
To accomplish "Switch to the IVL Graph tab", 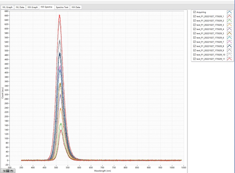I will click(x=7, y=7).
